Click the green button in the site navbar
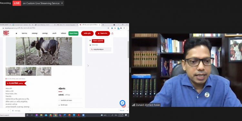Viewport: 242px width, 121px height. point(74,33)
